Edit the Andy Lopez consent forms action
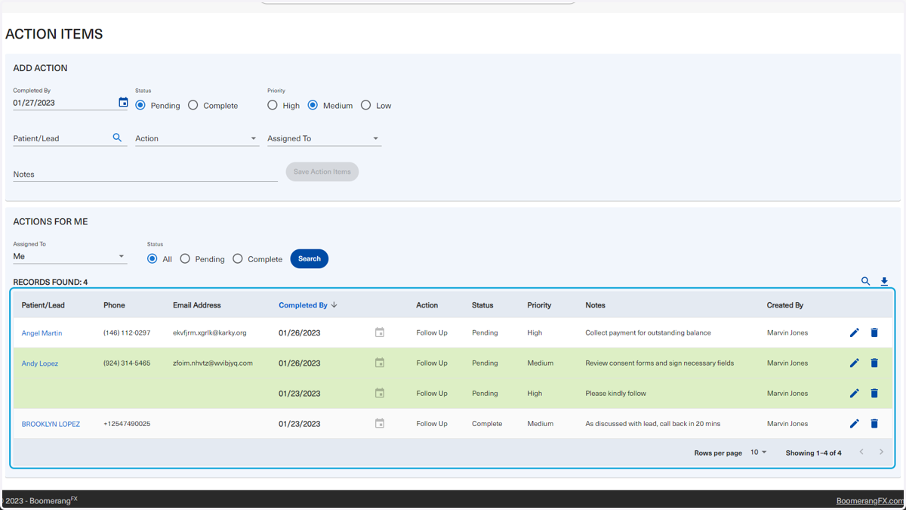 (x=854, y=363)
